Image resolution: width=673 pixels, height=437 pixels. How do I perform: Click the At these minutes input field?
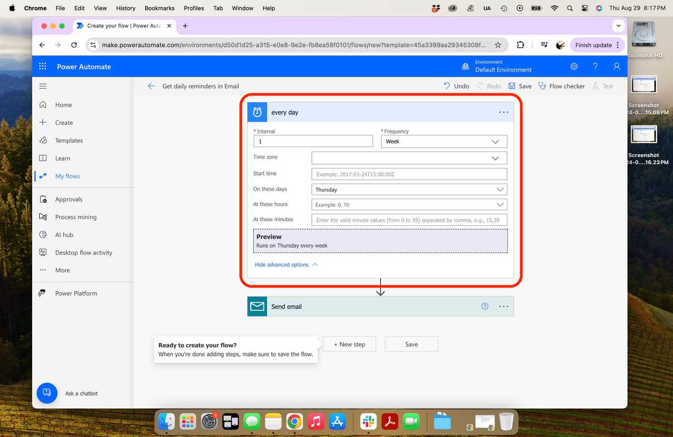[409, 220]
